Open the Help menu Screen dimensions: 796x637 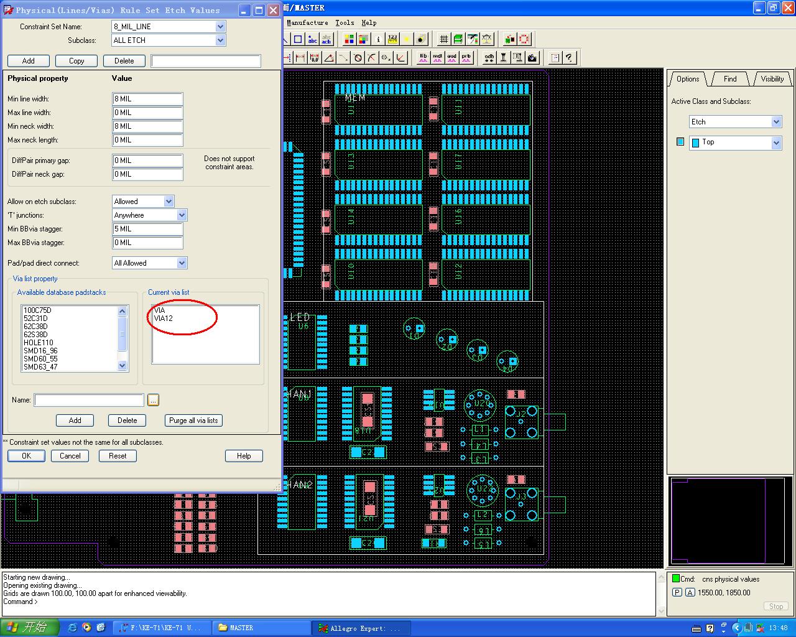[x=369, y=22]
